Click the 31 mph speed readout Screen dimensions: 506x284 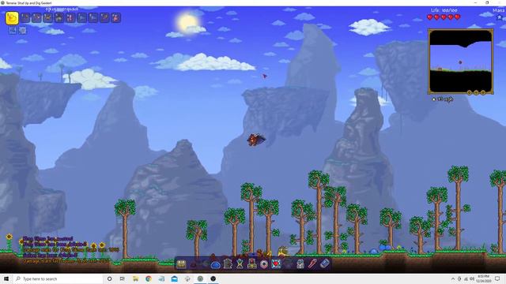coord(443,99)
